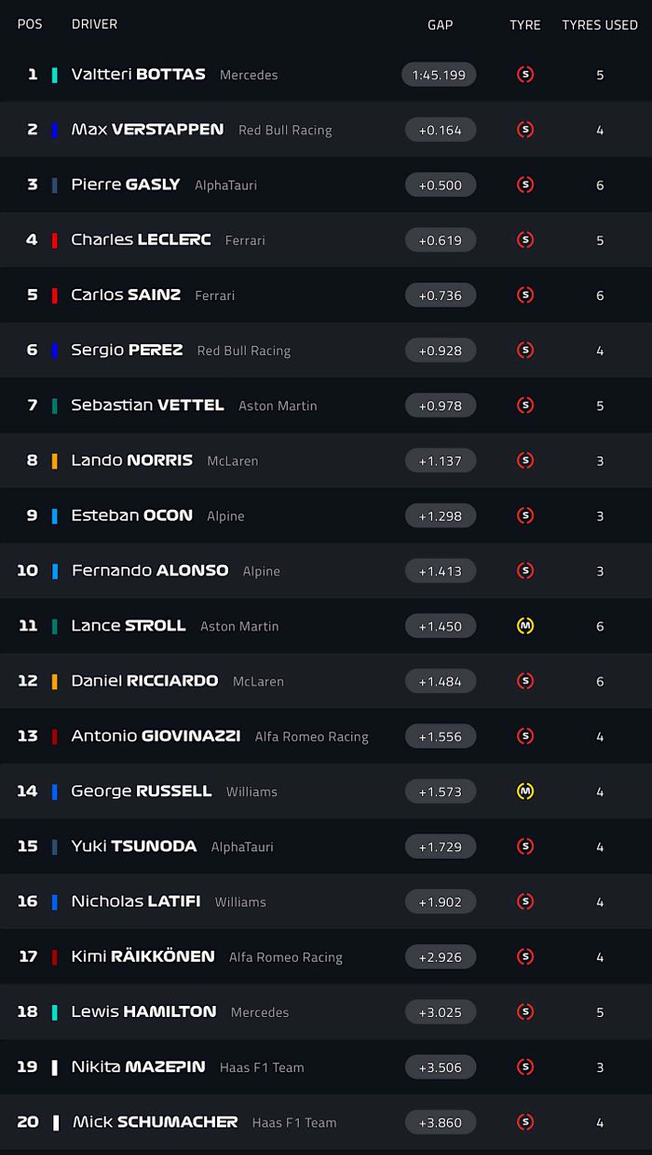652x1155 pixels.
Task: Click the medium tyre icon beside Stroll
Action: (524, 626)
